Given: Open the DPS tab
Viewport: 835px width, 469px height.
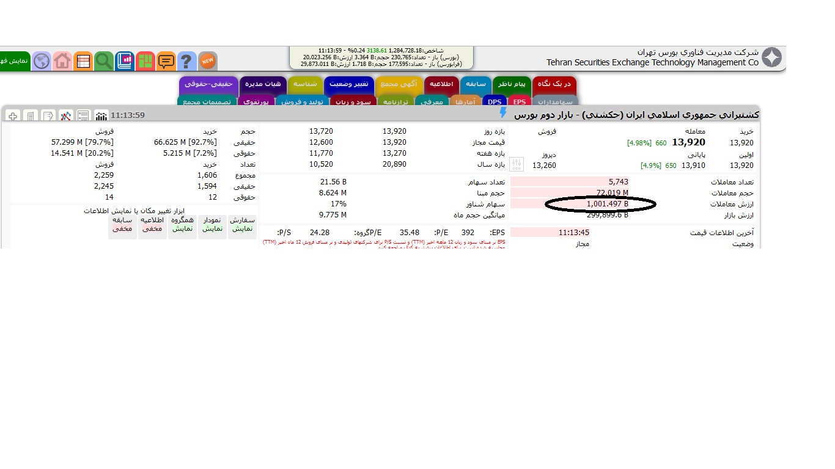Looking at the screenshot, I should tap(494, 101).
